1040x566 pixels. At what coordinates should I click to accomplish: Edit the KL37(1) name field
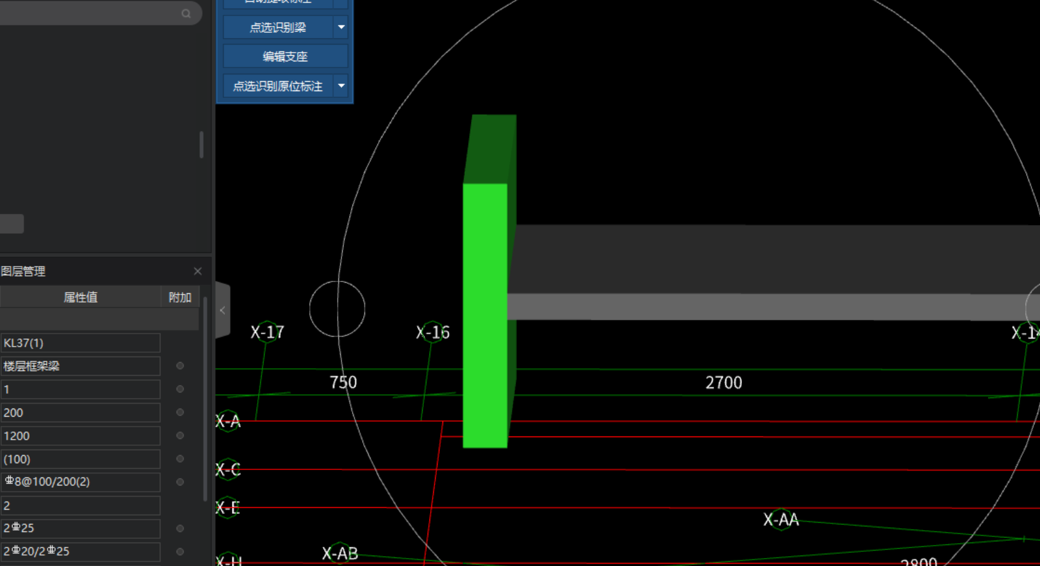(81, 343)
